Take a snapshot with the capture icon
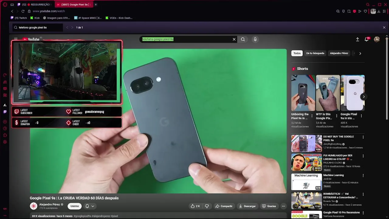 click(x=349, y=11)
